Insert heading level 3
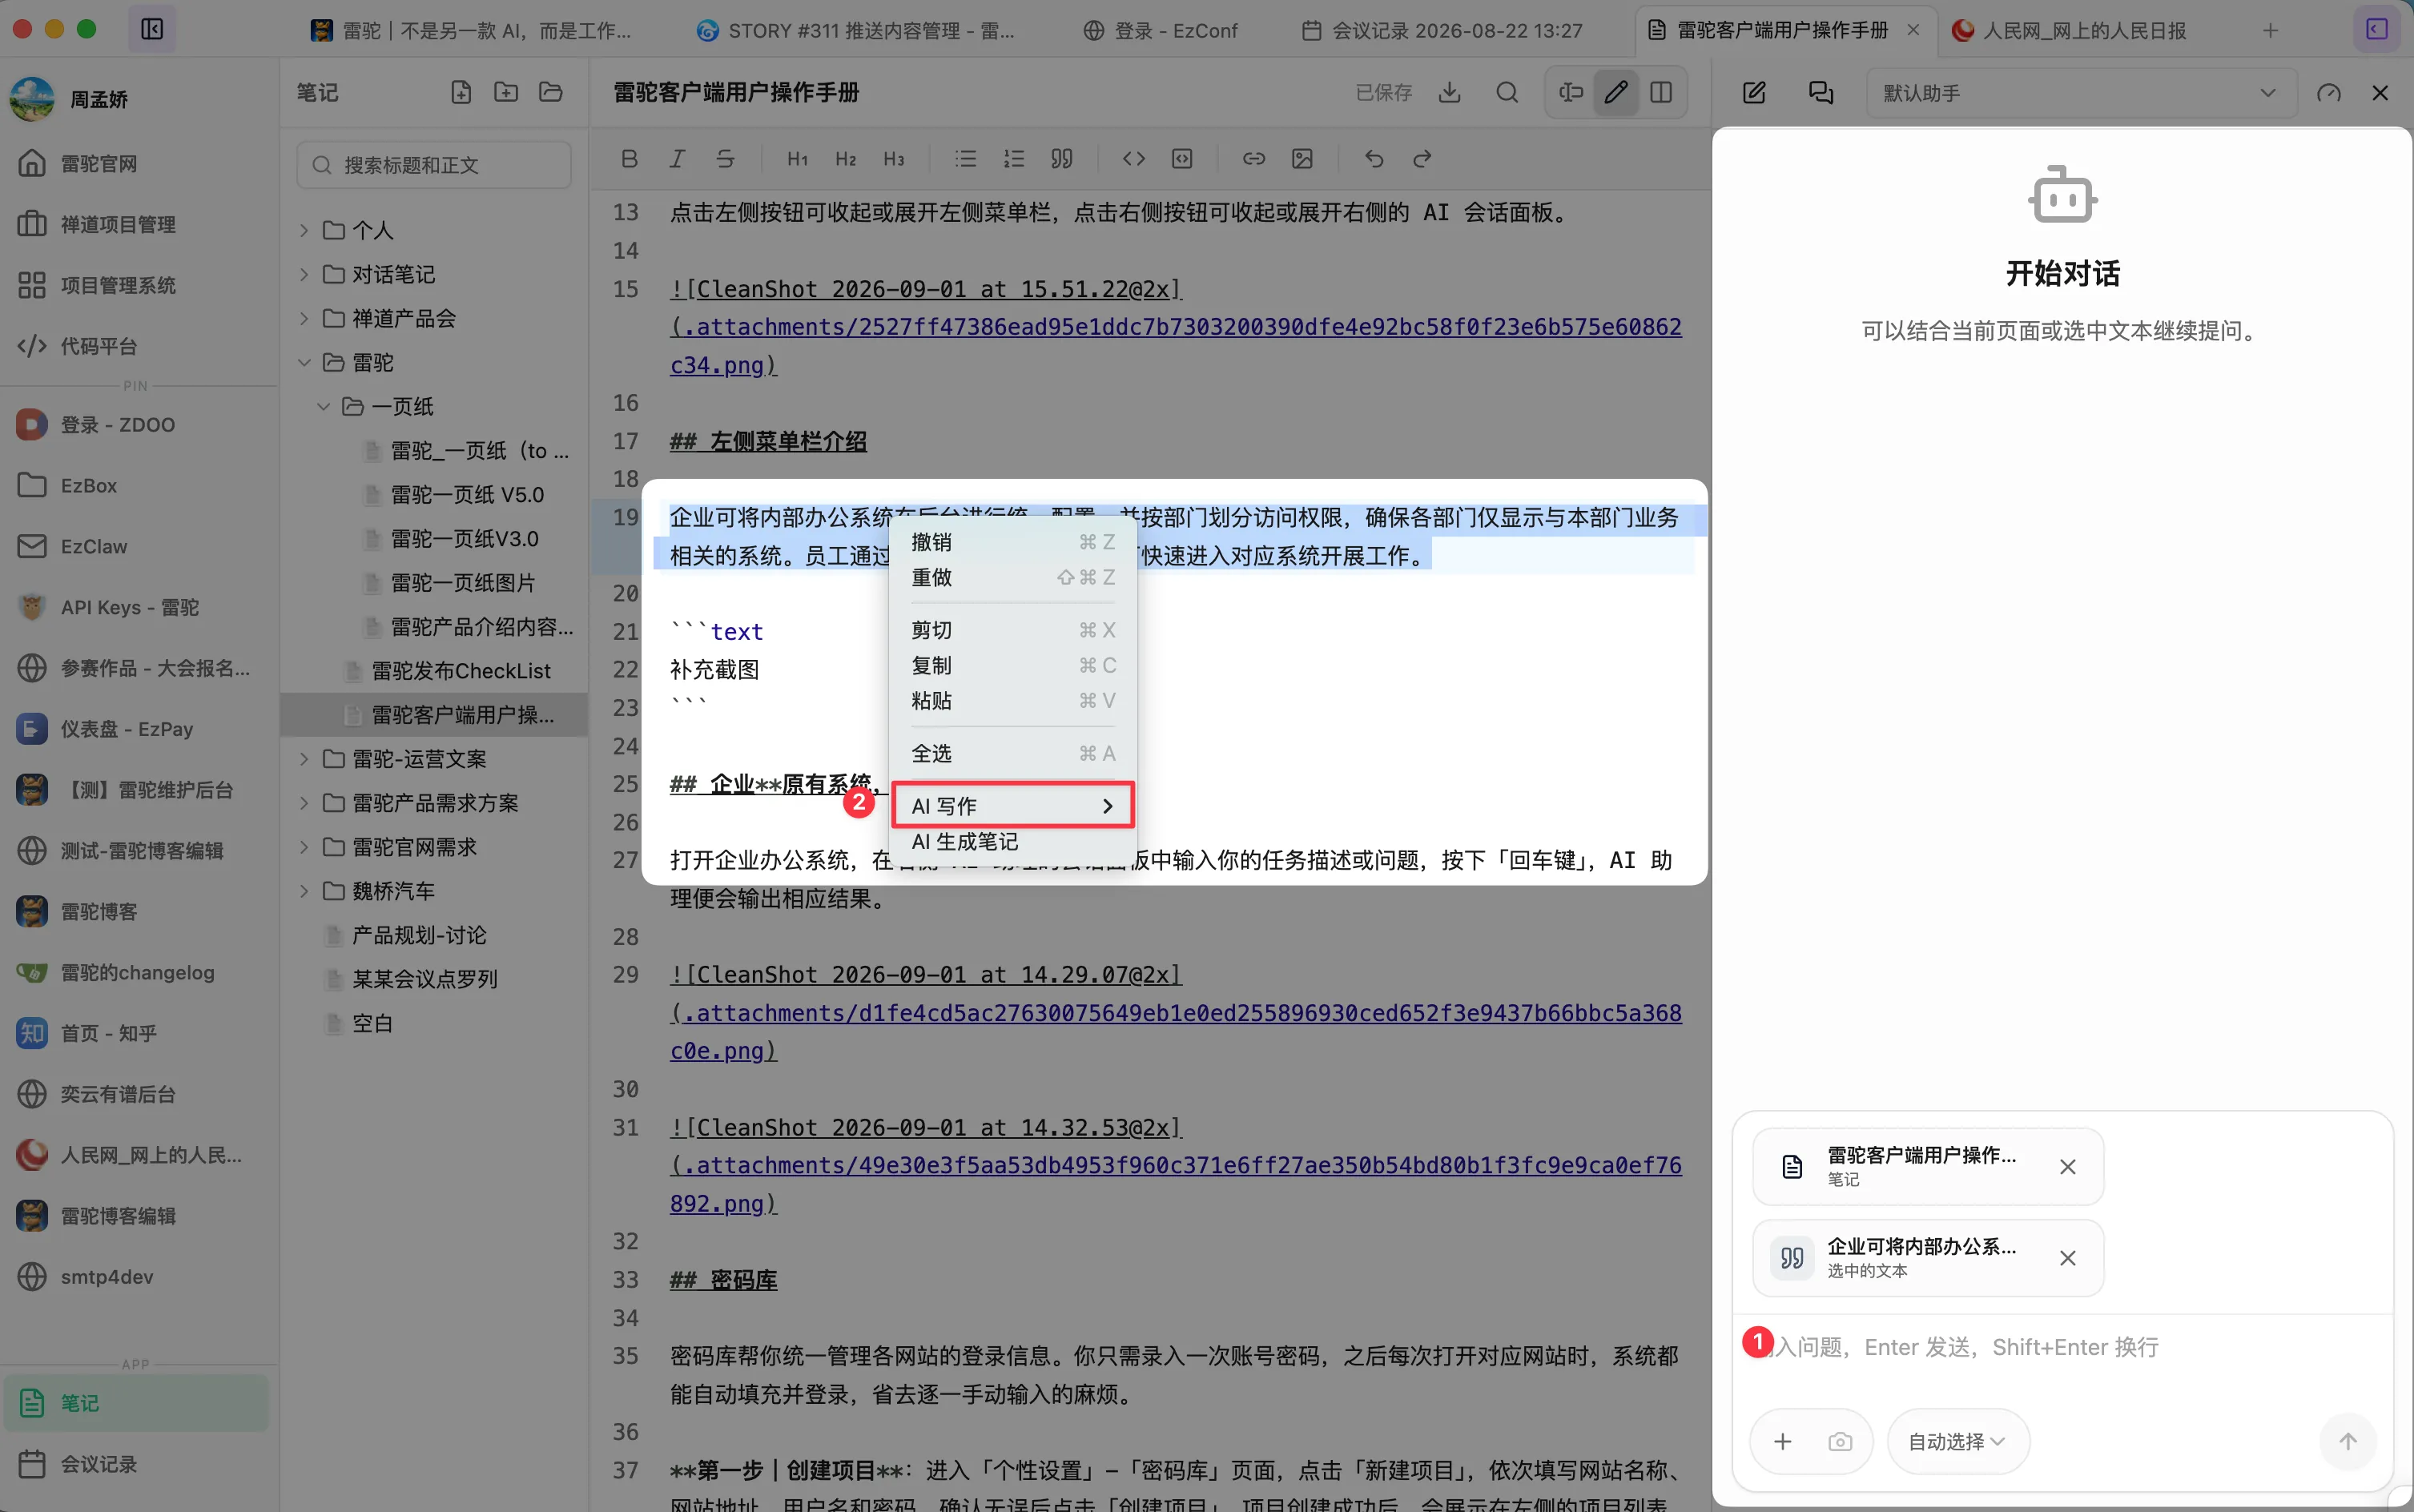This screenshot has height=1512, width=2414. point(893,158)
